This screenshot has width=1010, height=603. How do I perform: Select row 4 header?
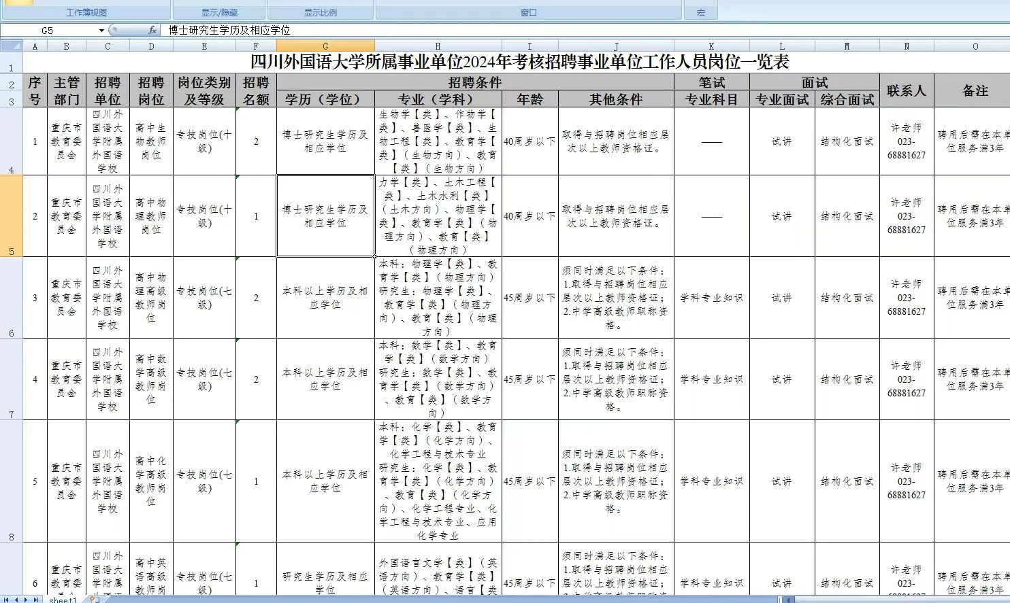[12, 141]
